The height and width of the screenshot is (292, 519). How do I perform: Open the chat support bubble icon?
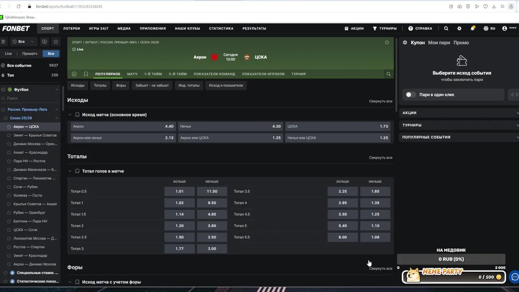click(x=515, y=277)
